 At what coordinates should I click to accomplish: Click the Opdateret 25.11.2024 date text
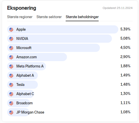(x=118, y=8)
